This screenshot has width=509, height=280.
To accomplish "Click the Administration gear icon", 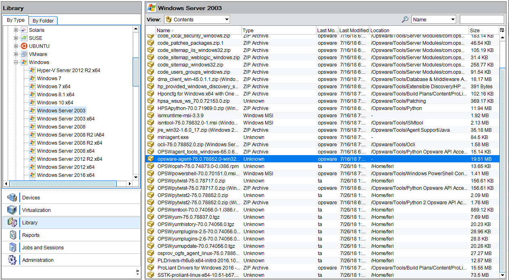I will click(12, 260).
